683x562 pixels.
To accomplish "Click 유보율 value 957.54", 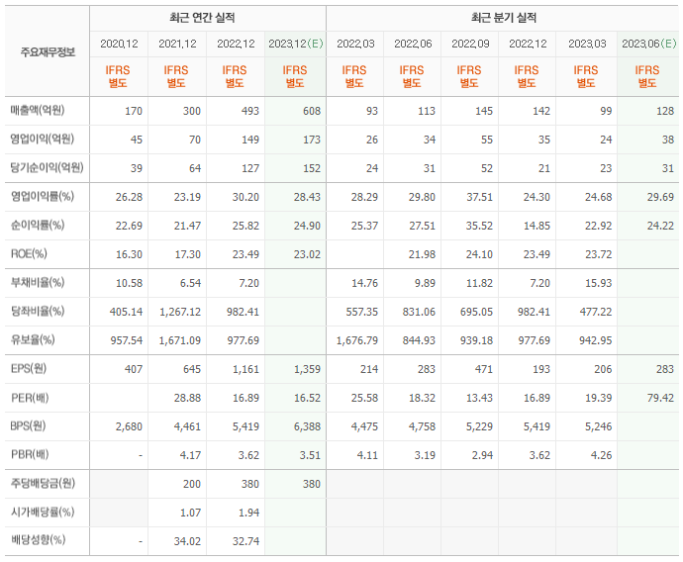I will [127, 340].
